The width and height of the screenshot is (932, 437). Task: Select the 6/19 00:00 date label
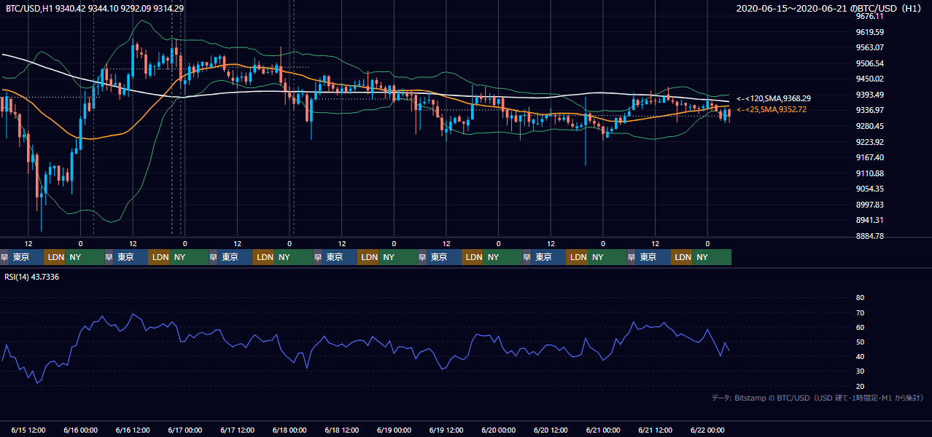point(394,430)
